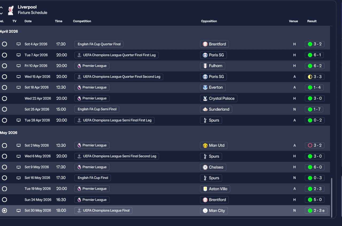Click the 15:00 kick-off time

click(x=61, y=109)
